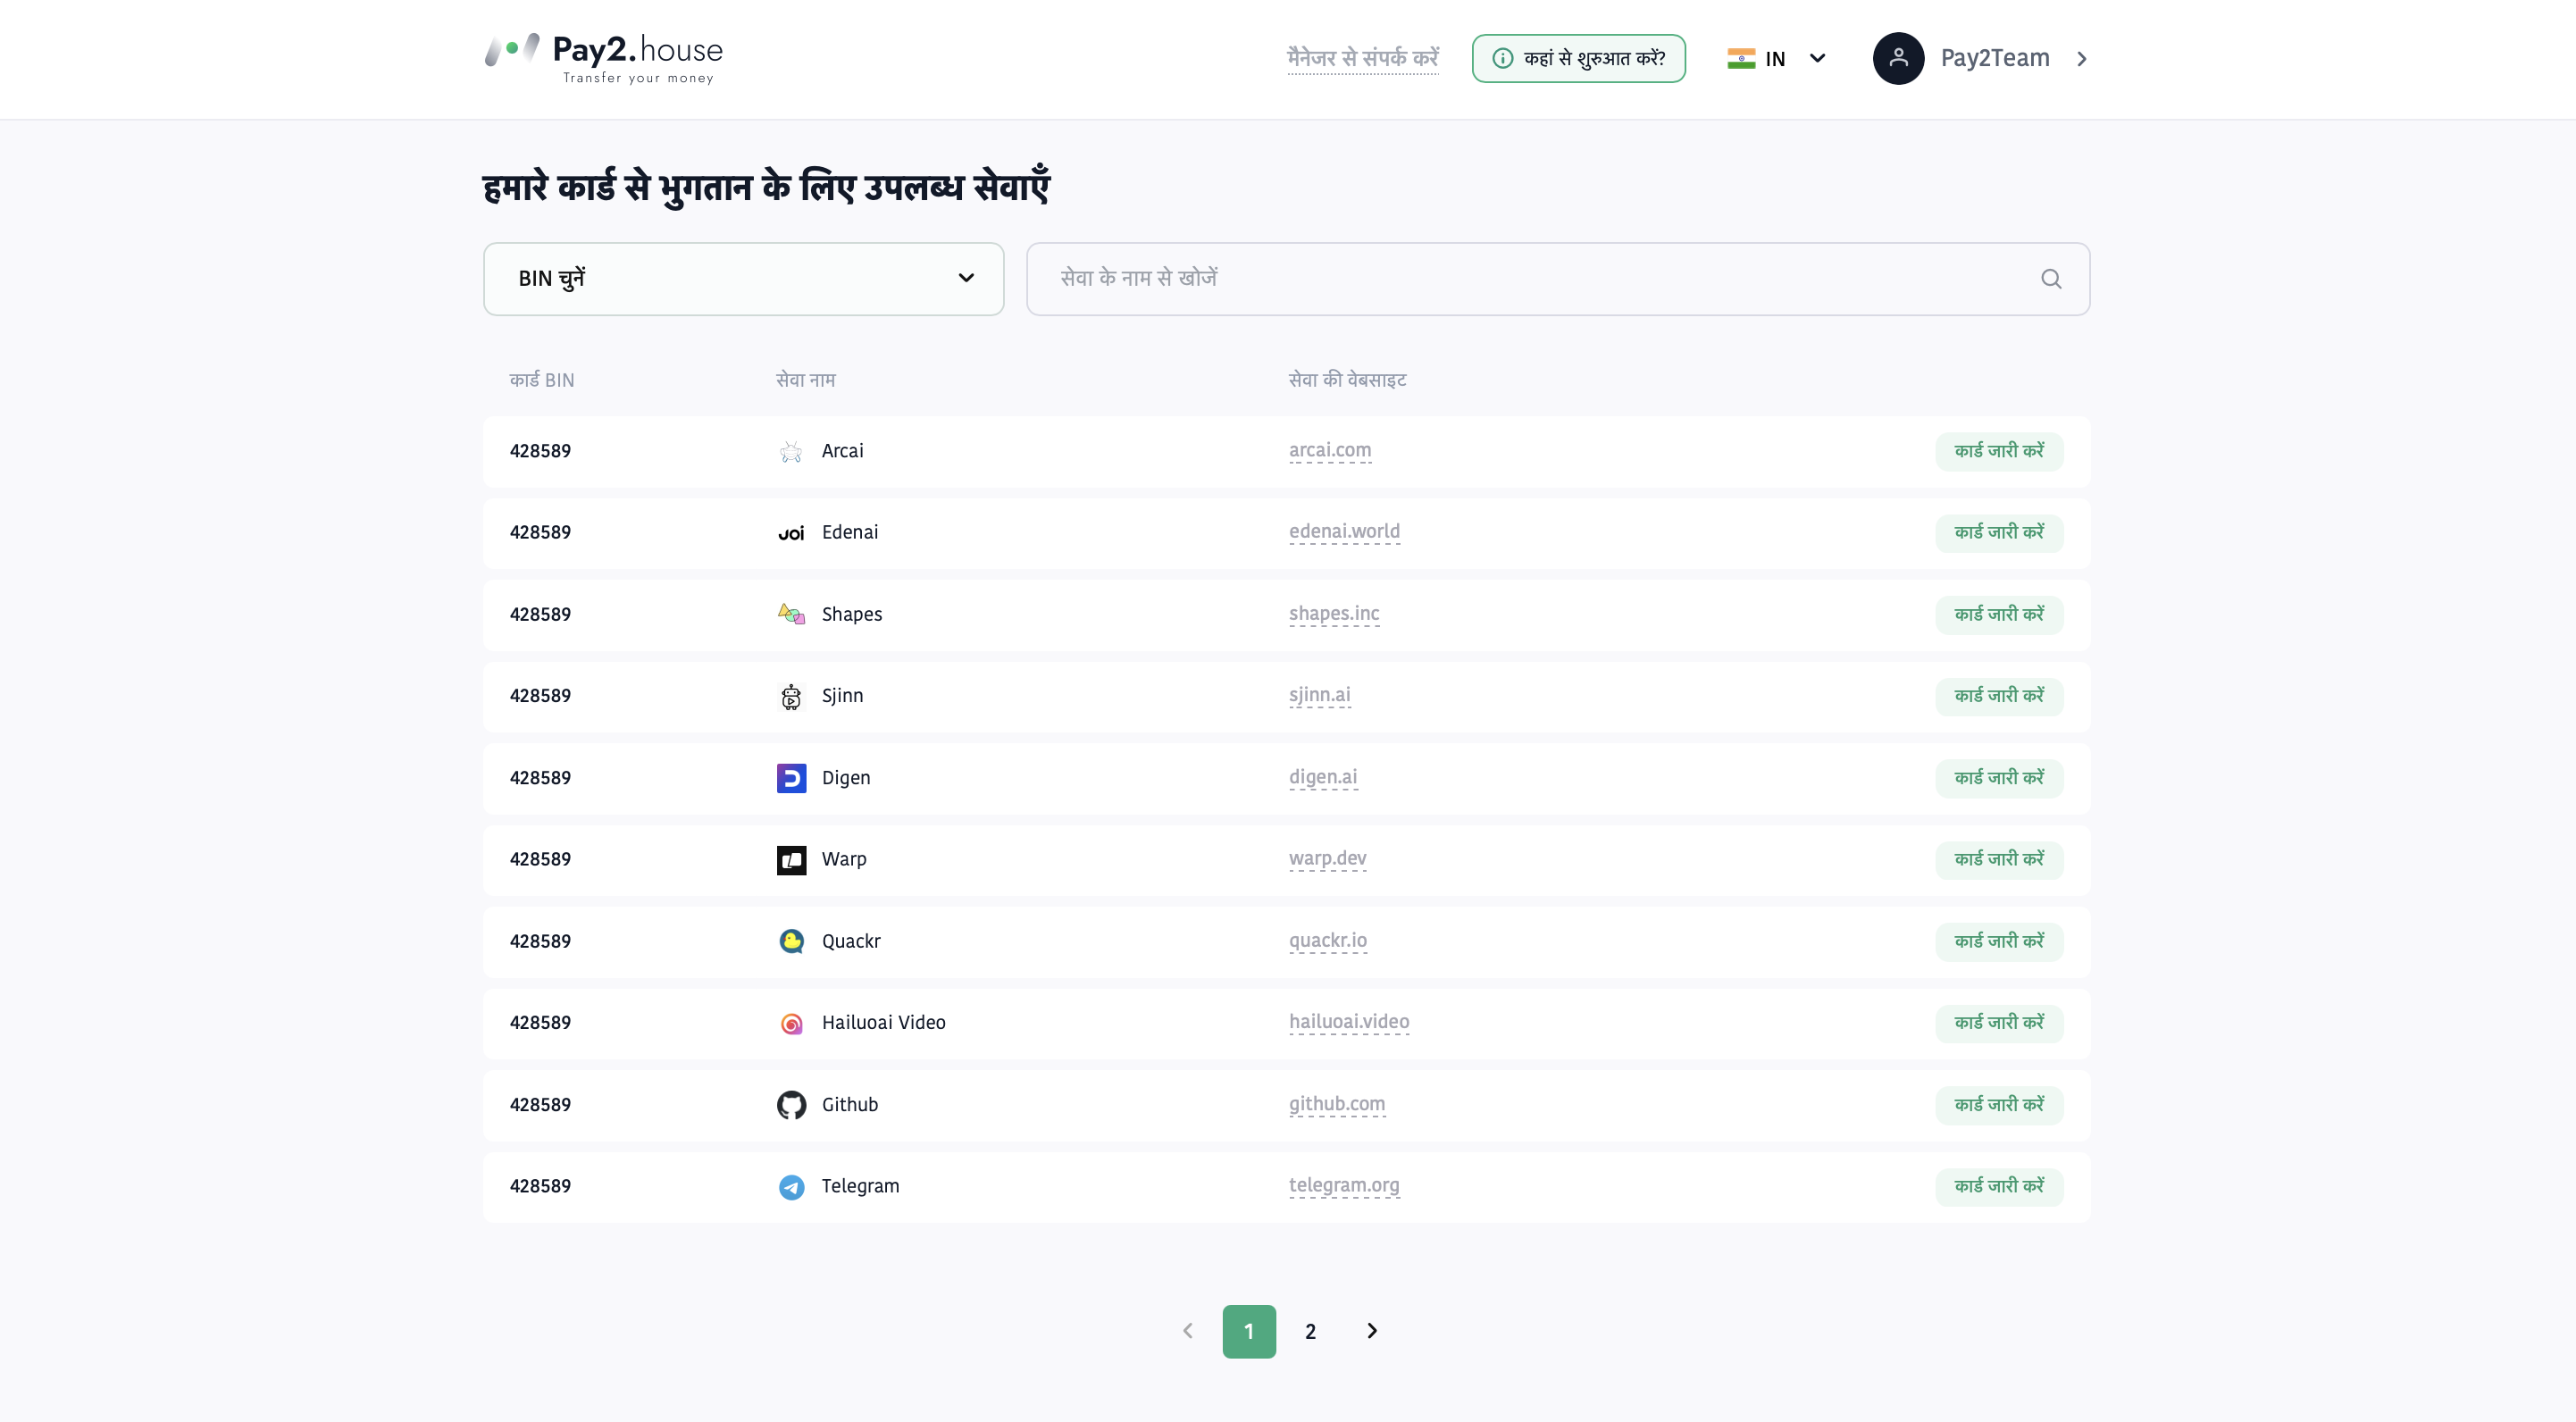Open the edenai.world link
The height and width of the screenshot is (1422, 2576).
click(1344, 532)
